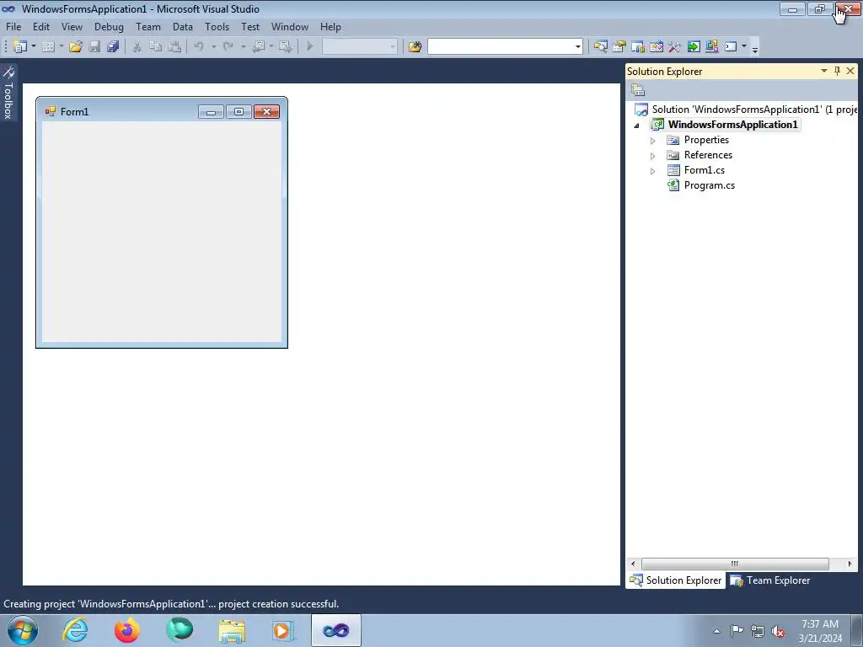The height and width of the screenshot is (647, 863).
Task: Open the Tools menu
Action: [x=217, y=26]
